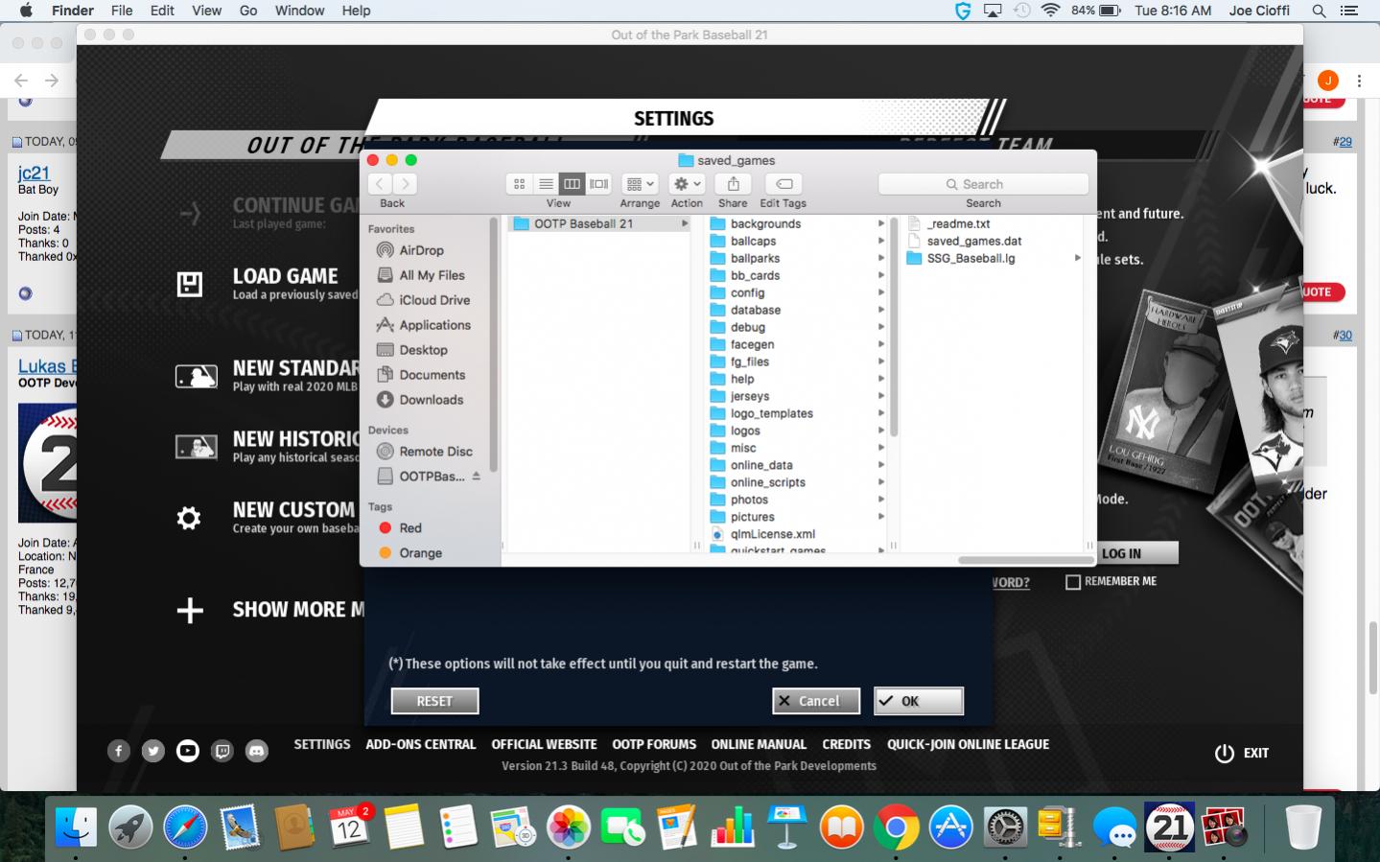Image resolution: width=1380 pixels, height=862 pixels.
Task: Open Downloads in the Finder sidebar
Action: point(431,400)
